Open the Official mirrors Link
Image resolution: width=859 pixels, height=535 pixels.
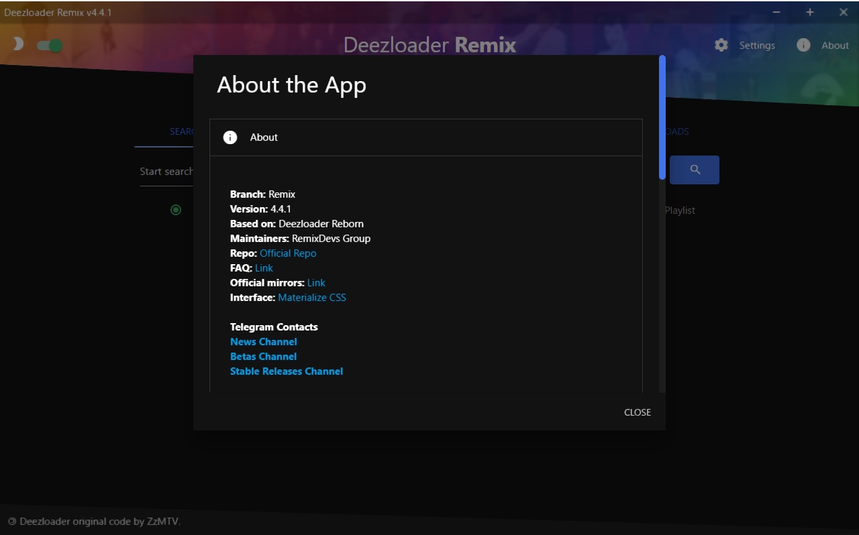[x=316, y=283]
